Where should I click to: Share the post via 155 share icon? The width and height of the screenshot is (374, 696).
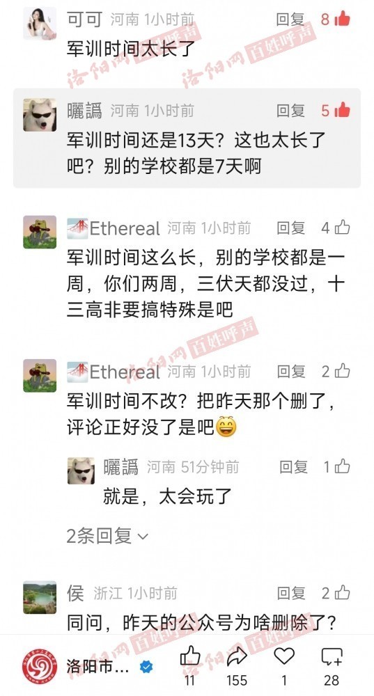click(x=237, y=656)
